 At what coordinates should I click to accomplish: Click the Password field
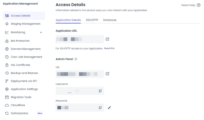pyautogui.click(x=80, y=108)
